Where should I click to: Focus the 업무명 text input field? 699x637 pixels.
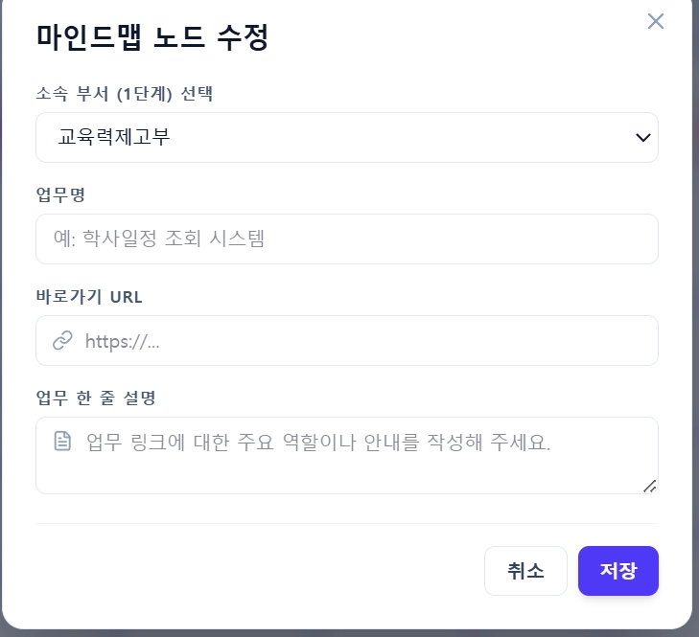347,239
